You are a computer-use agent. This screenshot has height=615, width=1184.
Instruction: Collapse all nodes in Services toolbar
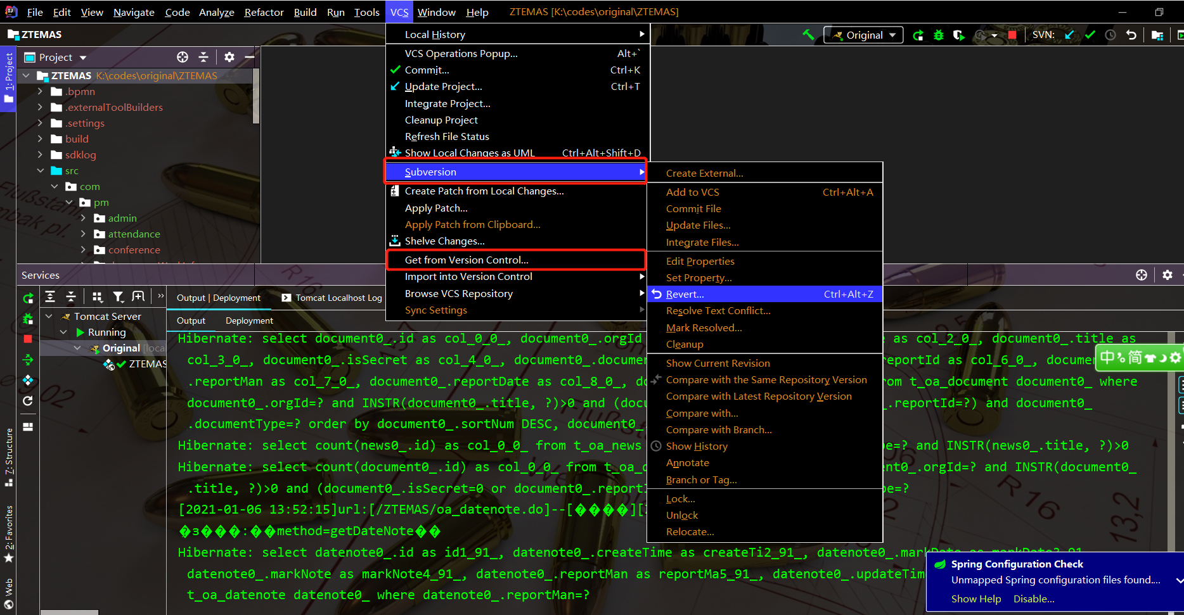click(71, 297)
